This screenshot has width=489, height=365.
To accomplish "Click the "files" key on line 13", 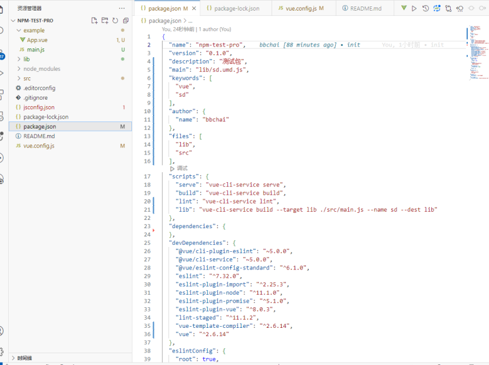I will click(x=180, y=136).
